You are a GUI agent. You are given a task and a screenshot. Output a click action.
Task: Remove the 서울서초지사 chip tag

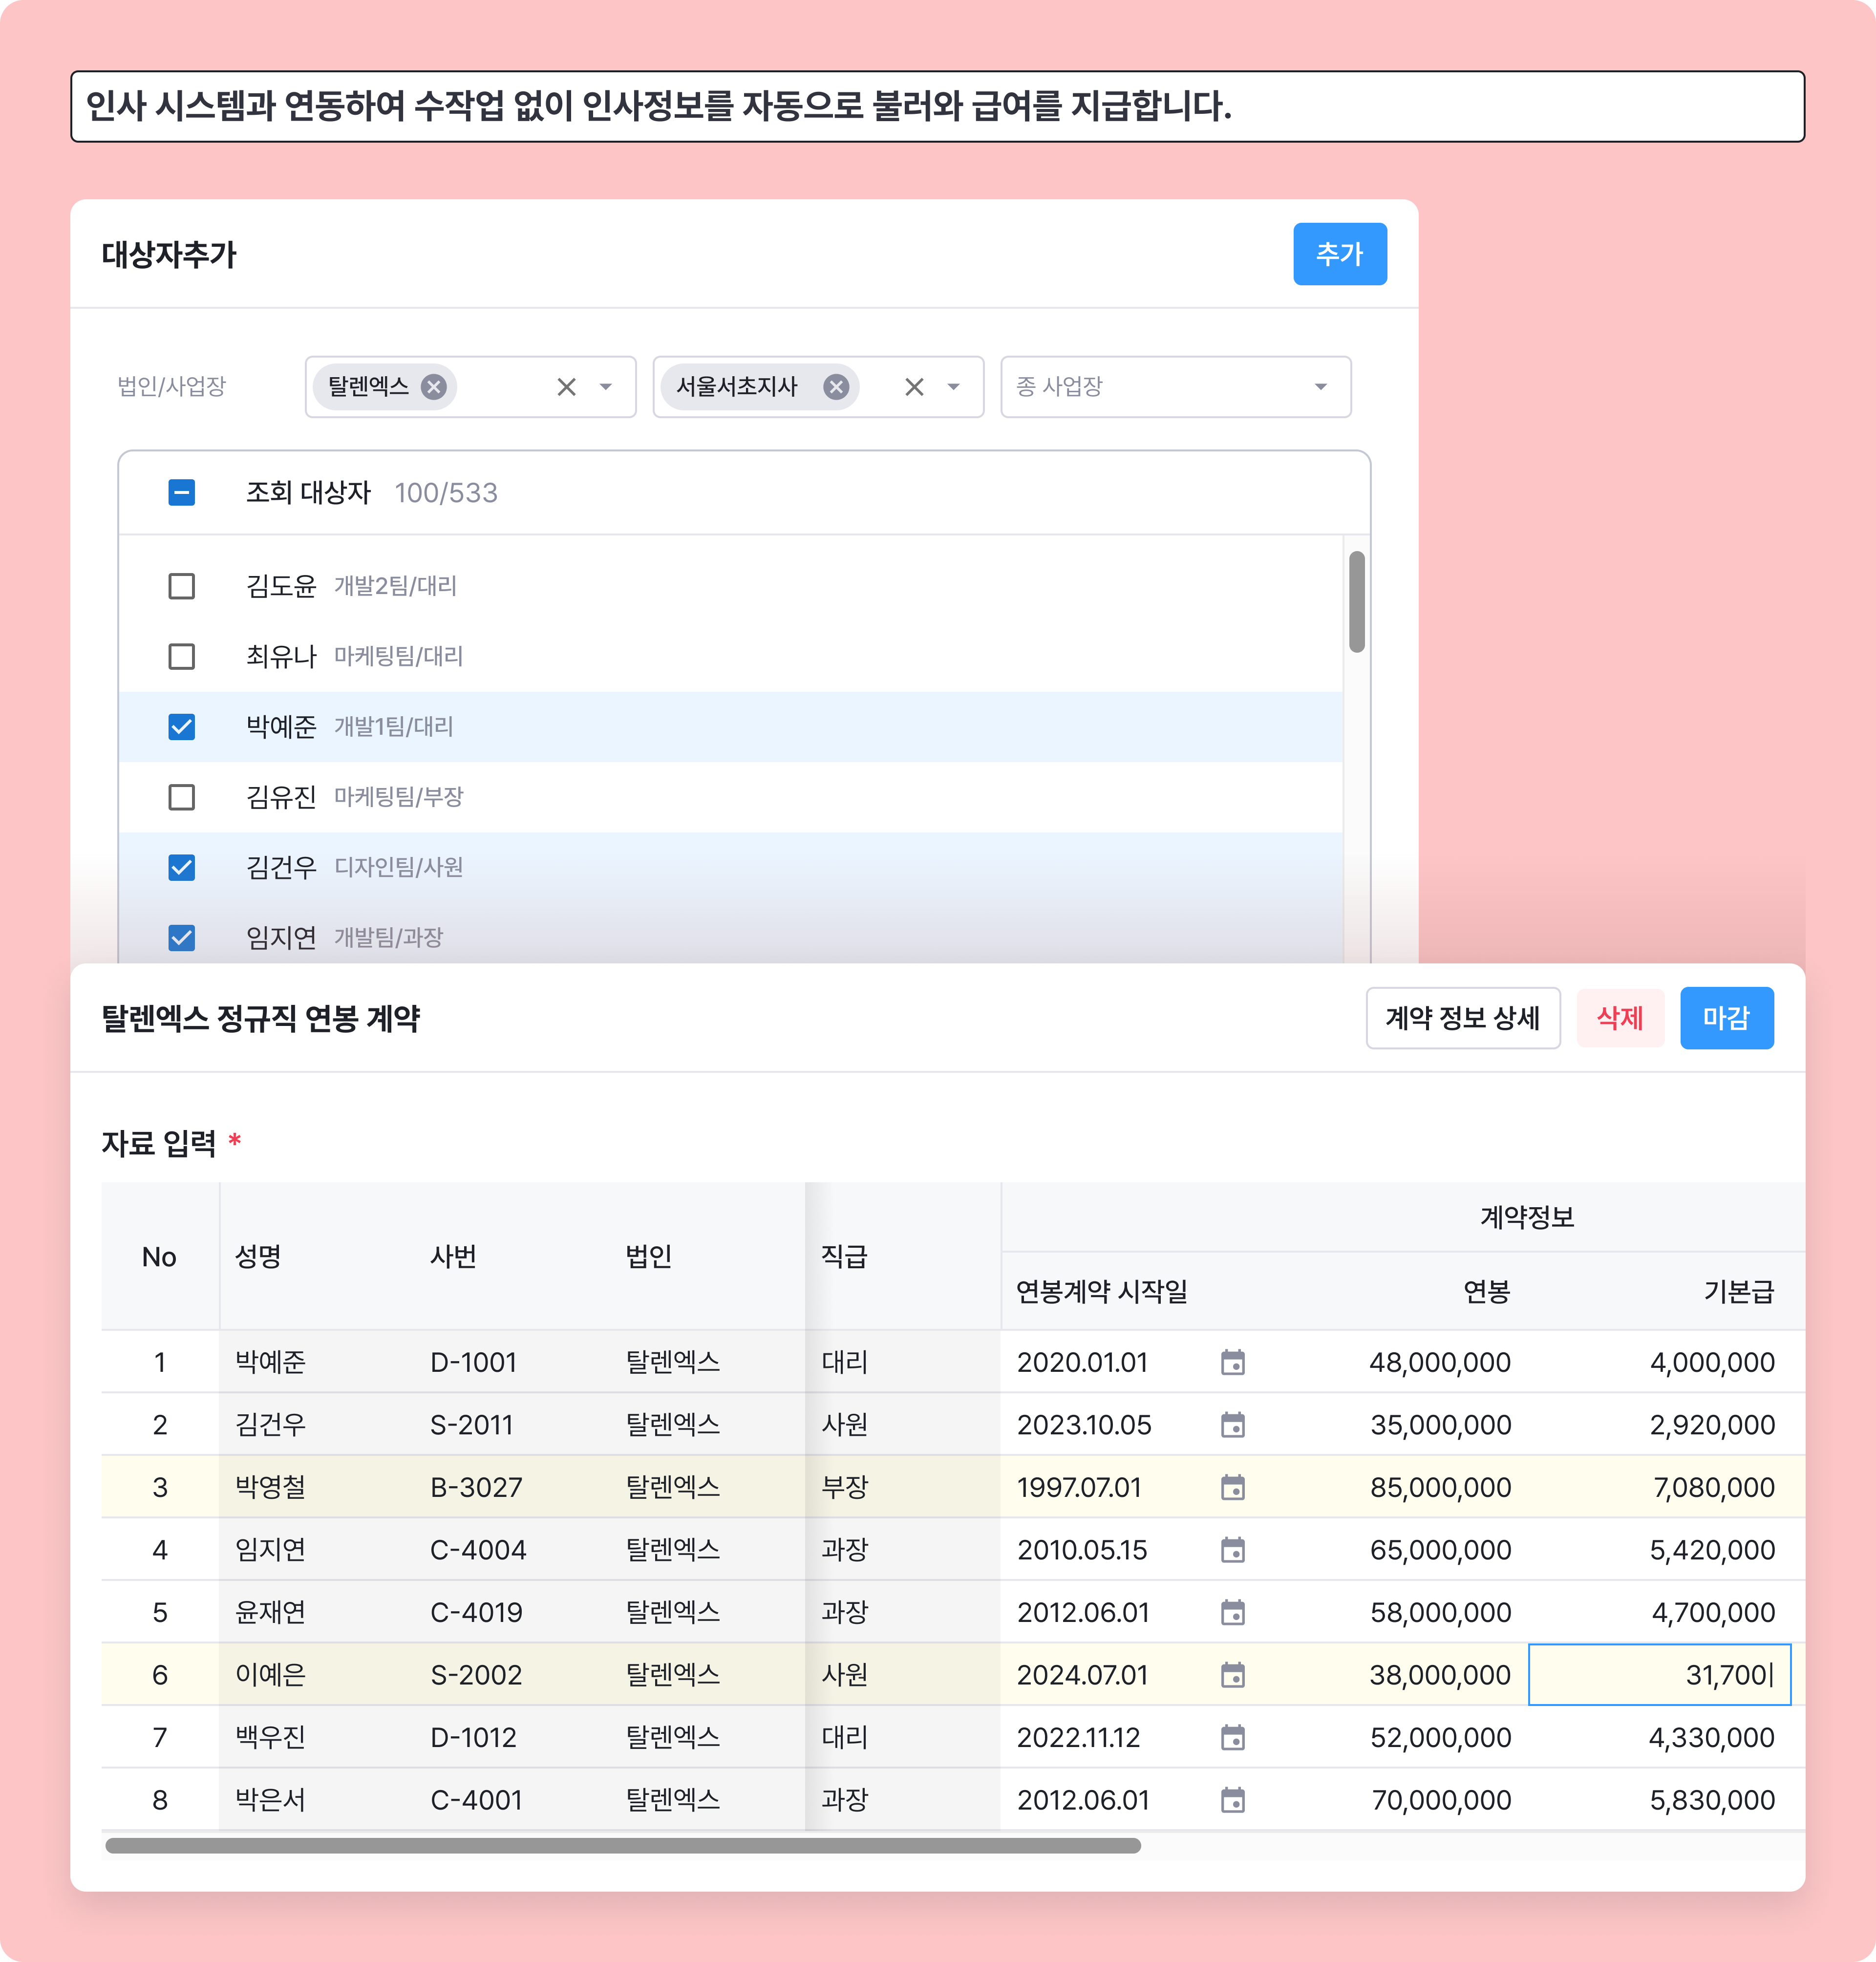836,387
